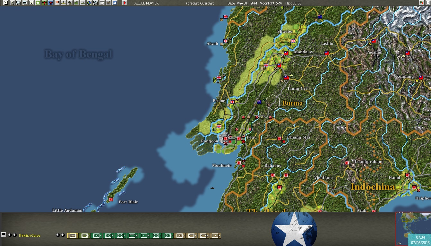
Task: Select the green artillery dot unit icon
Action: 144,236
